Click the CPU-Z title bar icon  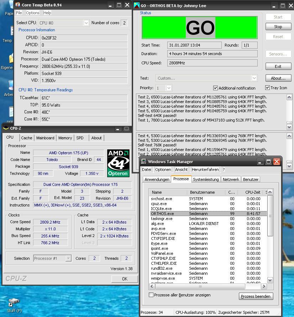coord(6,128)
